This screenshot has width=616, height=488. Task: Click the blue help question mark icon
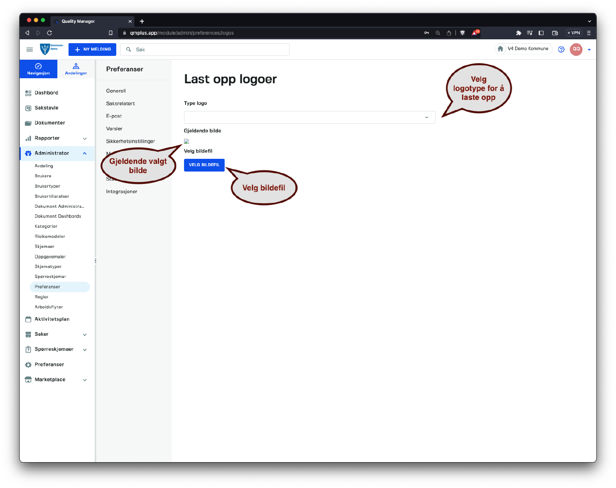[x=561, y=49]
